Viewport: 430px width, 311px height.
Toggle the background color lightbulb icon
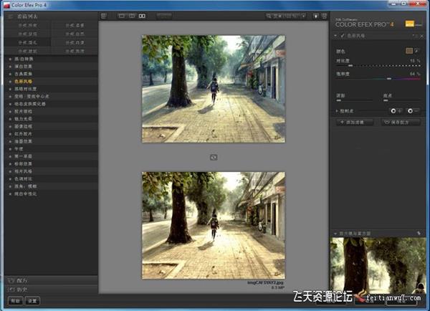(315, 15)
